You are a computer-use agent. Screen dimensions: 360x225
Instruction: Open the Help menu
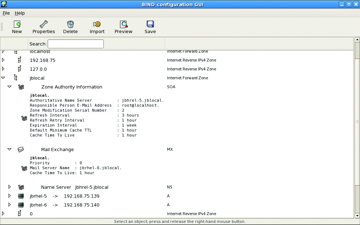(20, 13)
